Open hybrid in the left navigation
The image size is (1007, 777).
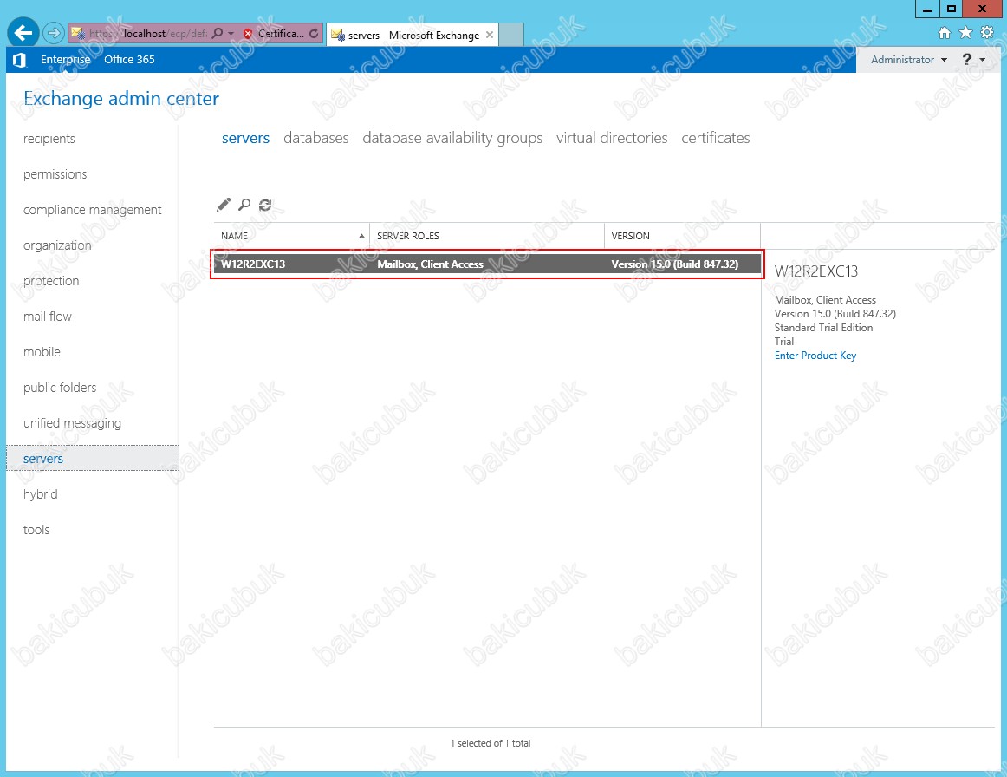pos(41,494)
